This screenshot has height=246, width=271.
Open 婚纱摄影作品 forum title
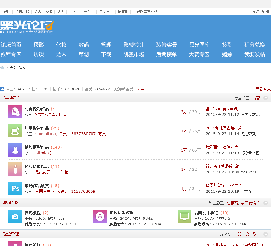[x=37, y=147]
